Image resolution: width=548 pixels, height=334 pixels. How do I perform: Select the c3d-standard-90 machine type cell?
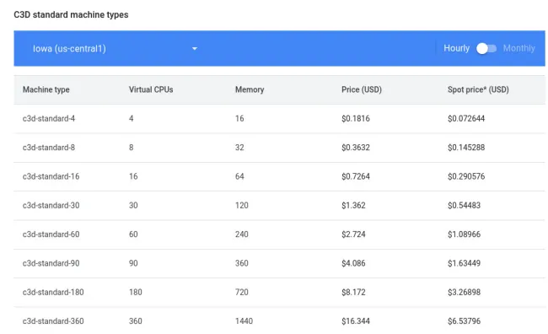(x=51, y=263)
